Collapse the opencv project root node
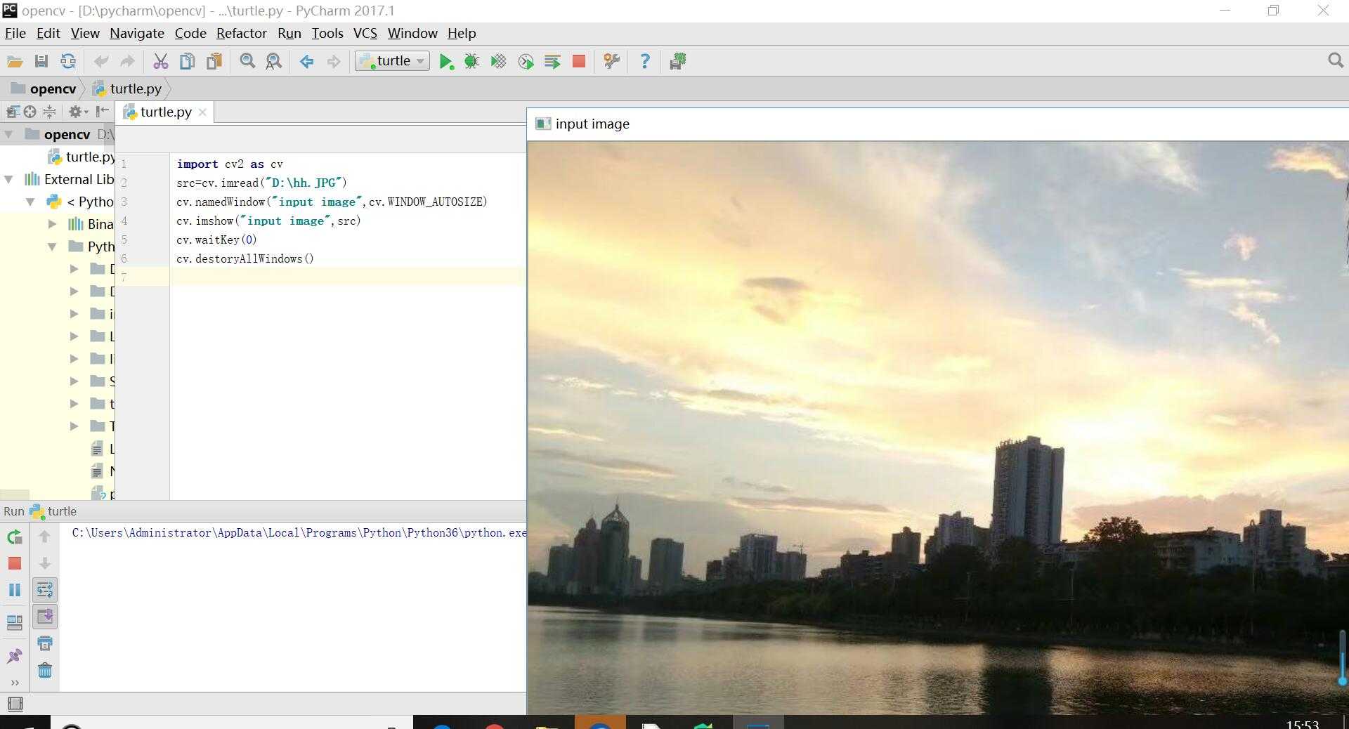The width and height of the screenshot is (1349, 729). coord(8,134)
